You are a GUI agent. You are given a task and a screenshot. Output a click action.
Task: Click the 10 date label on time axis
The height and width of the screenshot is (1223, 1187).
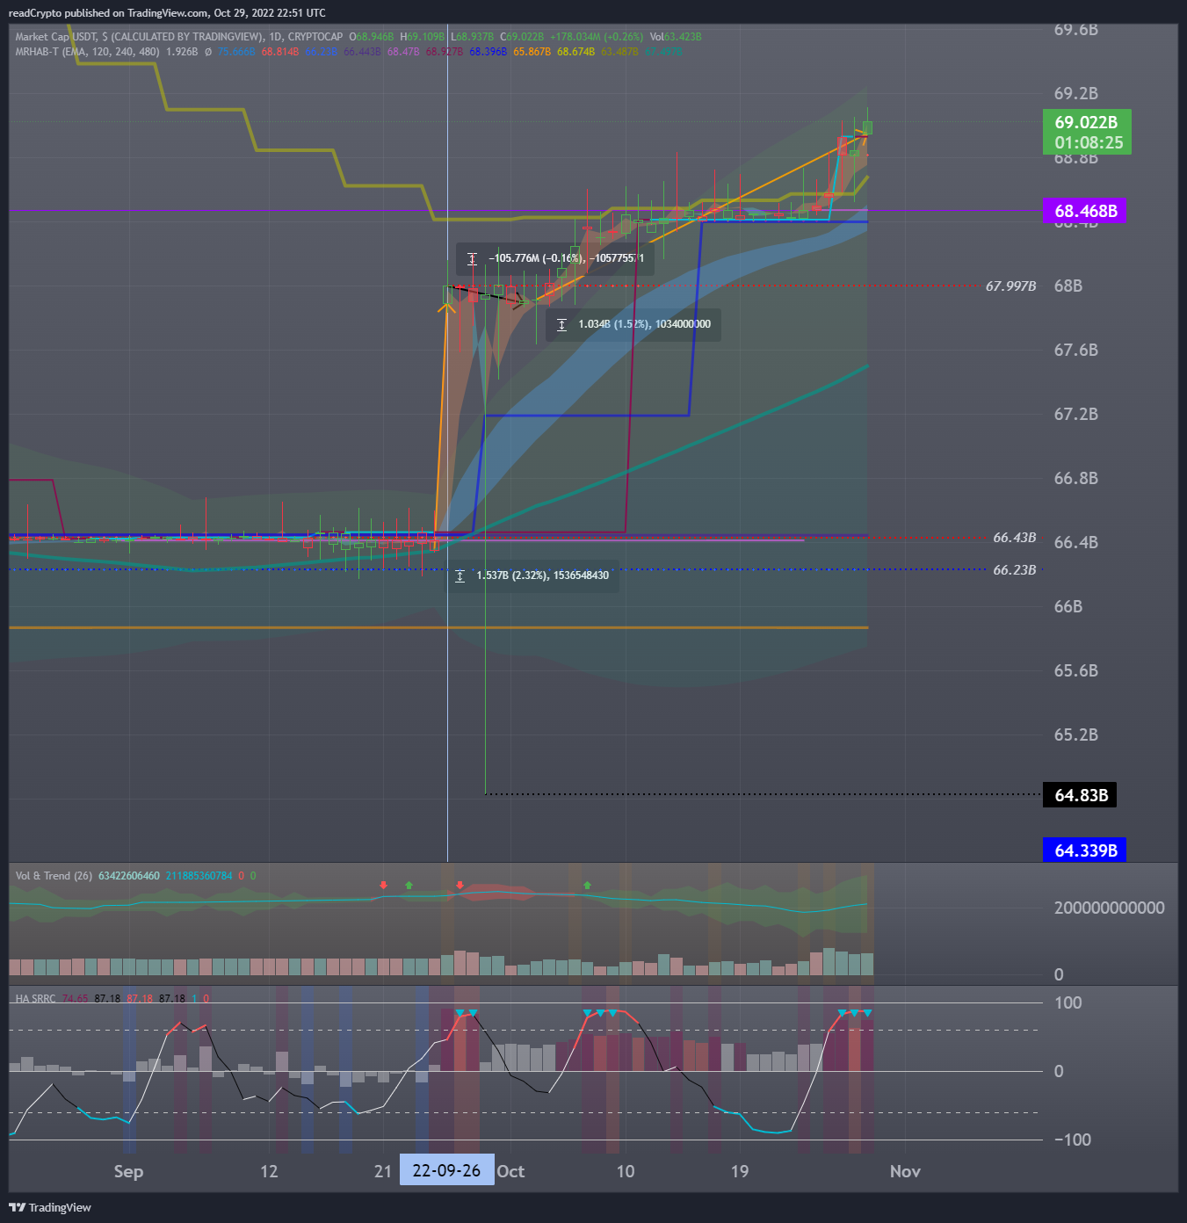(626, 1171)
